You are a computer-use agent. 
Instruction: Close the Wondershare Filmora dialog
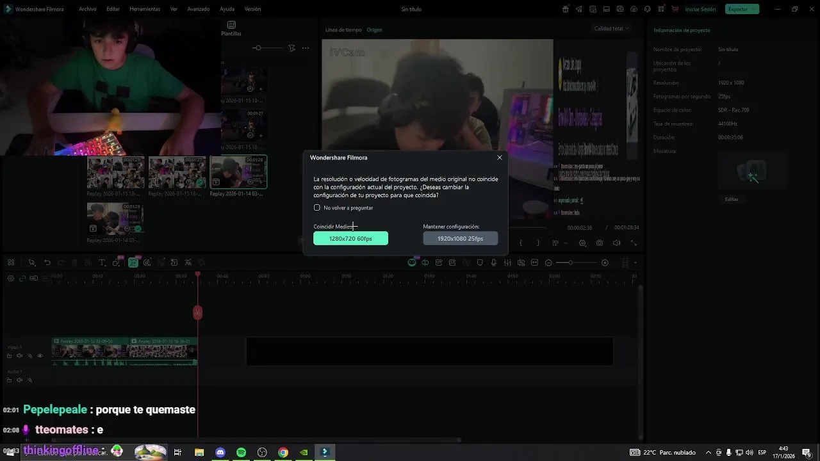click(x=500, y=158)
